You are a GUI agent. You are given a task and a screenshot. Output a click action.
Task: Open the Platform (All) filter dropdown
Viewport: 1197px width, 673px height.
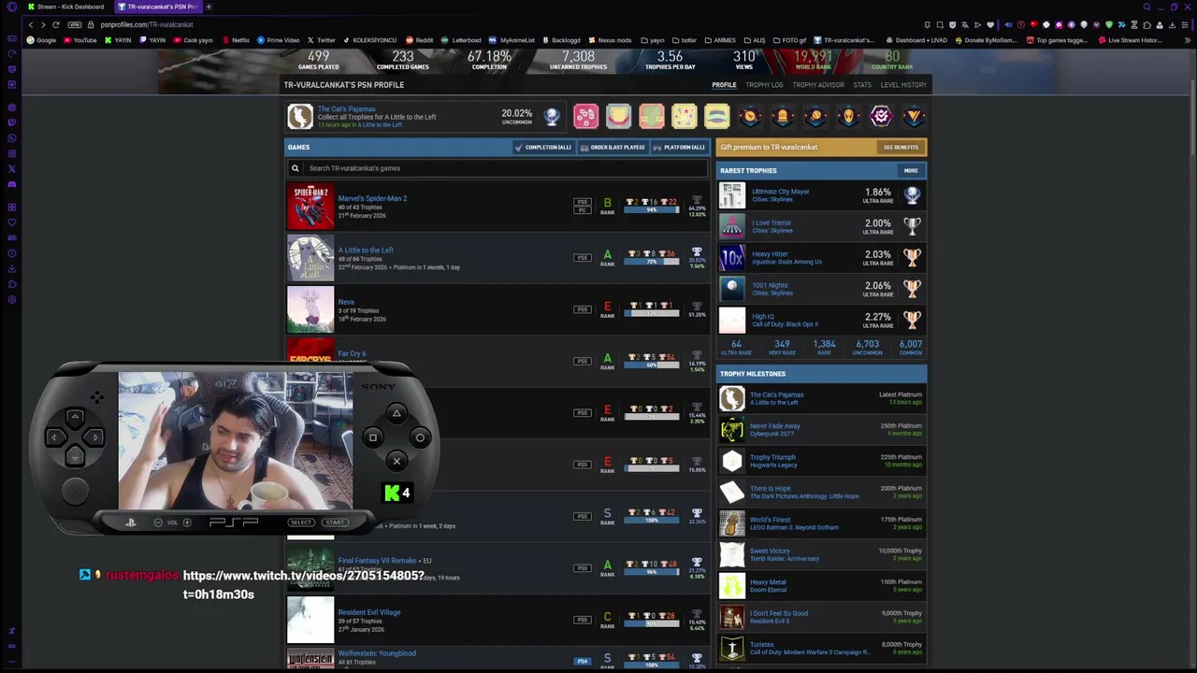[x=679, y=147]
